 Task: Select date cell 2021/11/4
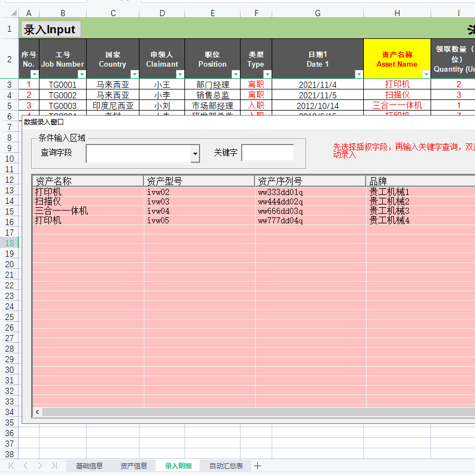pos(317,84)
